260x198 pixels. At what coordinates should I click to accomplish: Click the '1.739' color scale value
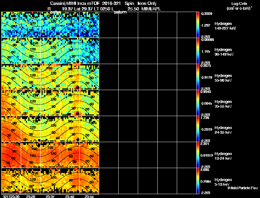pos(205,118)
